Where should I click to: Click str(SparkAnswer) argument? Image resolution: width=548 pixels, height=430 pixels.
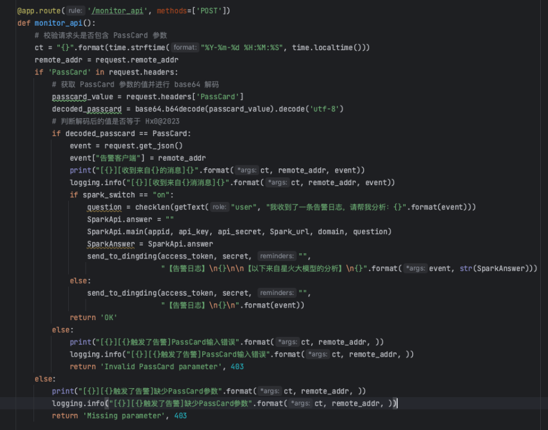pyautogui.click(x=496, y=268)
